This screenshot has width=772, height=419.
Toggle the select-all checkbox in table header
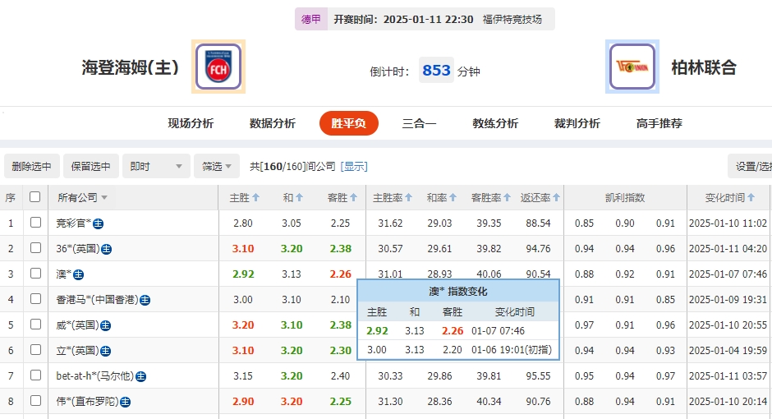34,197
